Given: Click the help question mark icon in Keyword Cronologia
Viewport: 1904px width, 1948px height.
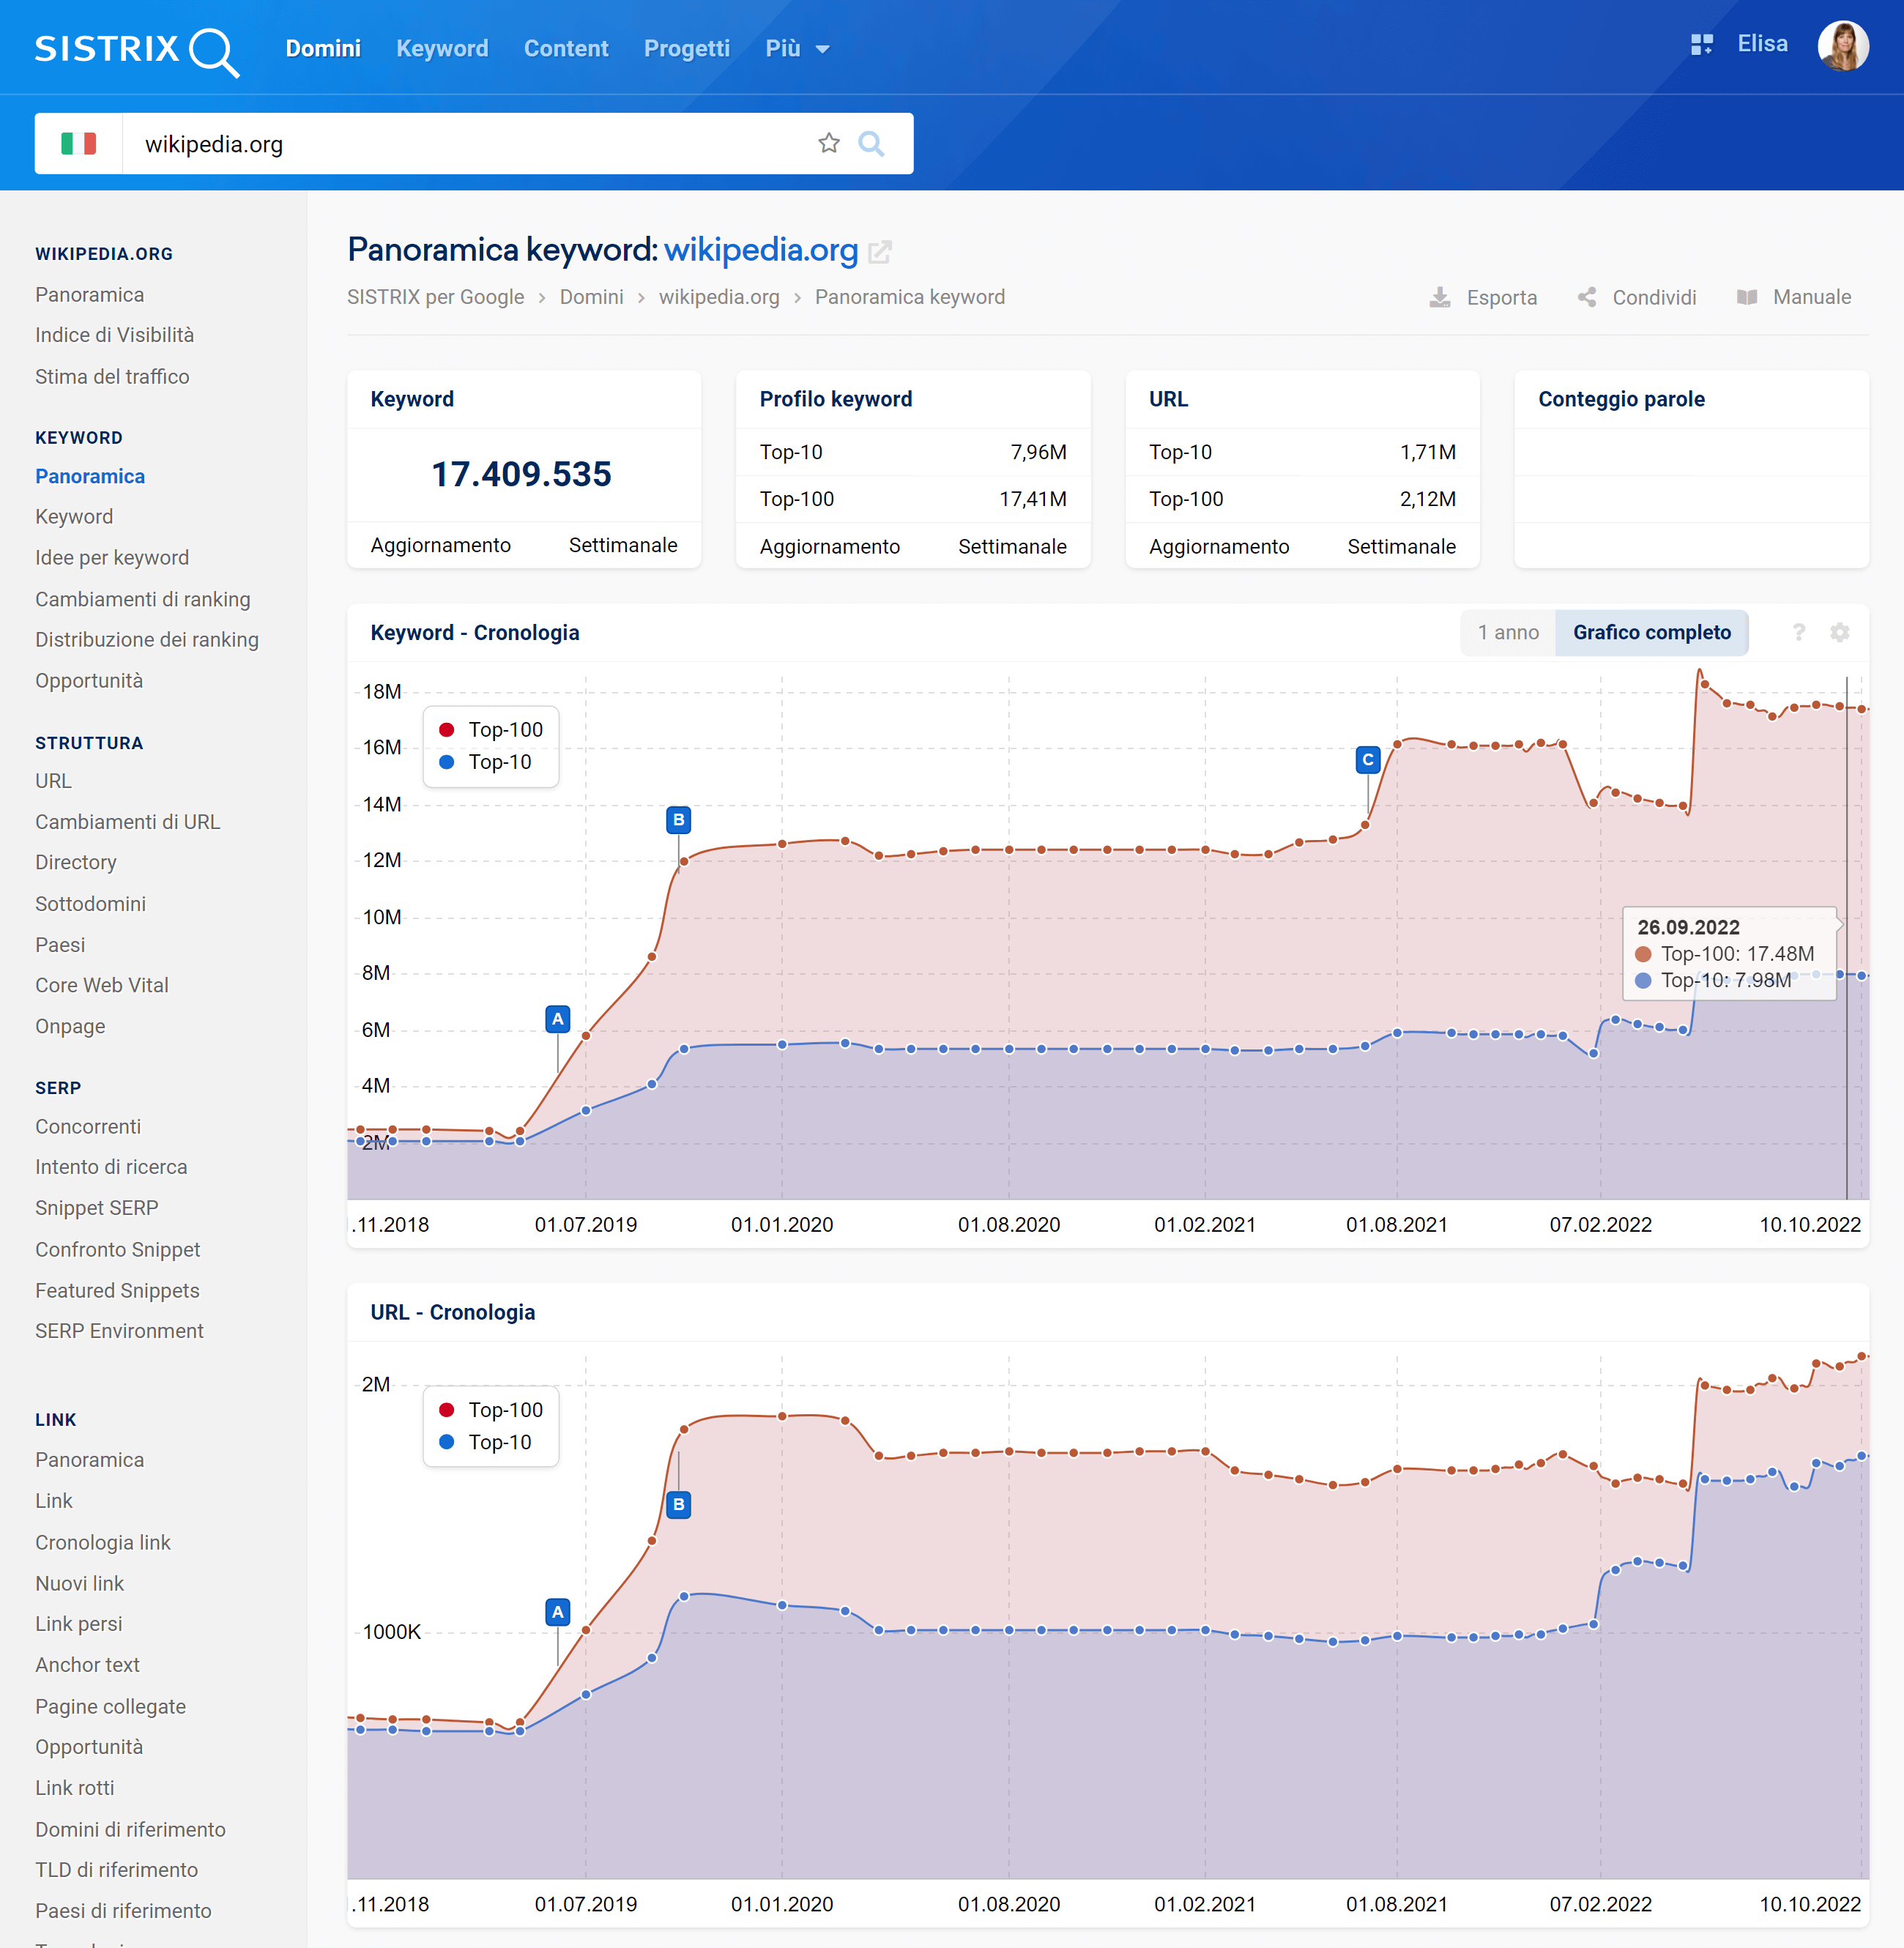Looking at the screenshot, I should 1798,632.
